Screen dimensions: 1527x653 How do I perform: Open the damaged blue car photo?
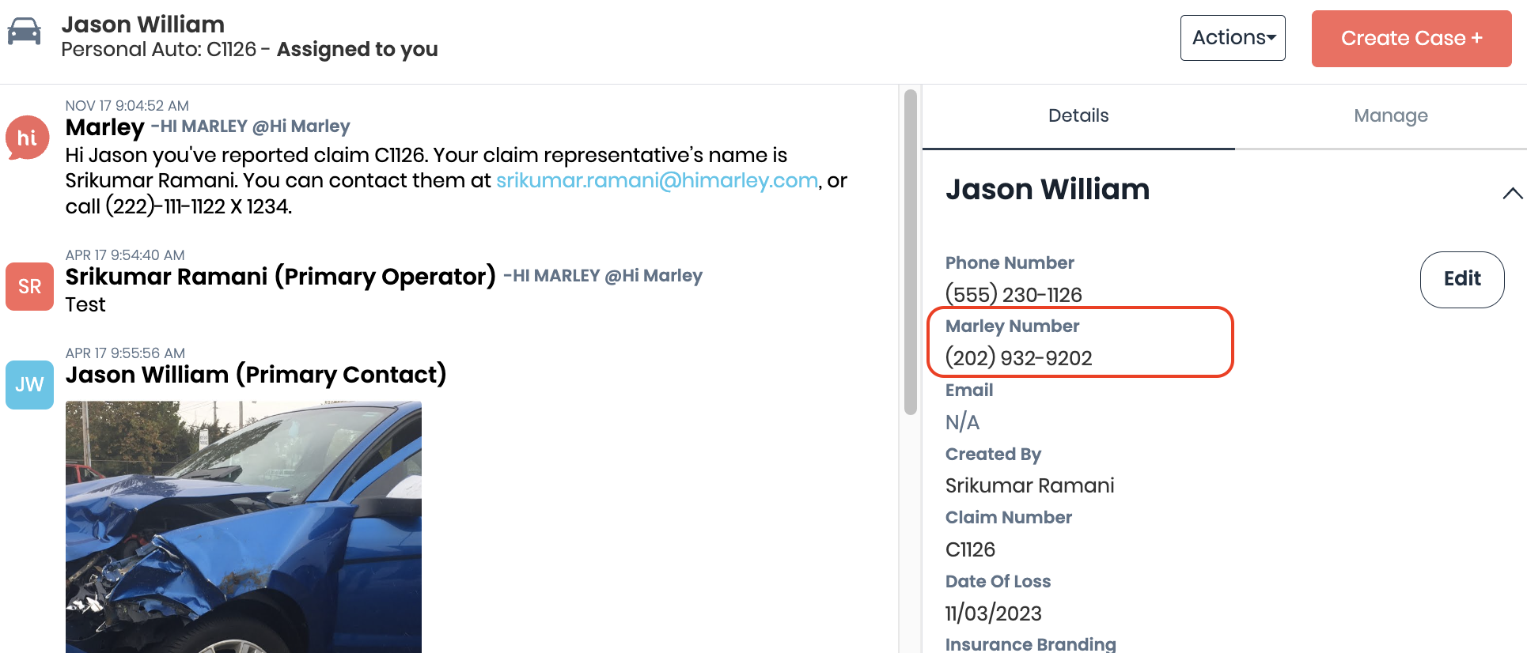243,526
